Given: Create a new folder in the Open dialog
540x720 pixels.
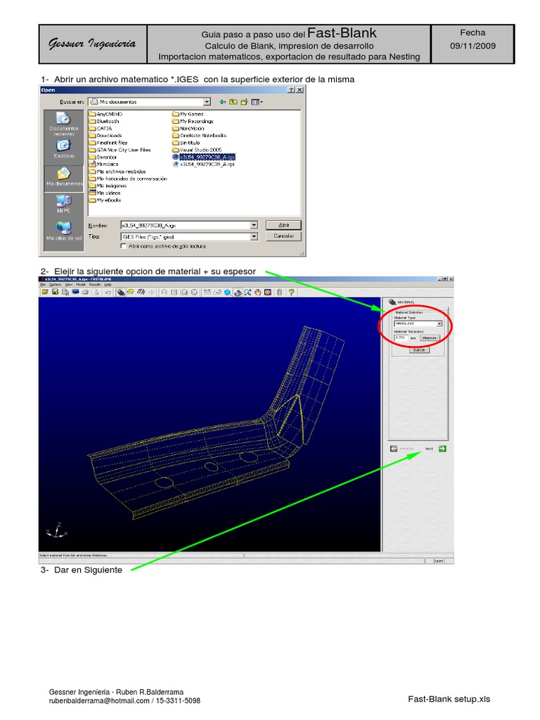Looking at the screenshot, I should click(x=244, y=102).
